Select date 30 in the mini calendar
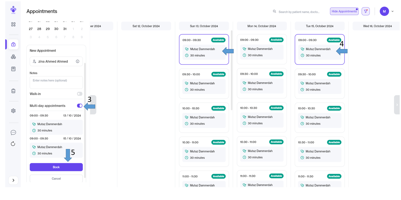 pos(56,29)
